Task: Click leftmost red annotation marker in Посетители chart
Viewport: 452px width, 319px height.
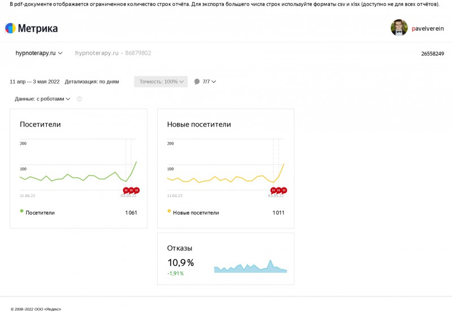Action: pyautogui.click(x=125, y=190)
